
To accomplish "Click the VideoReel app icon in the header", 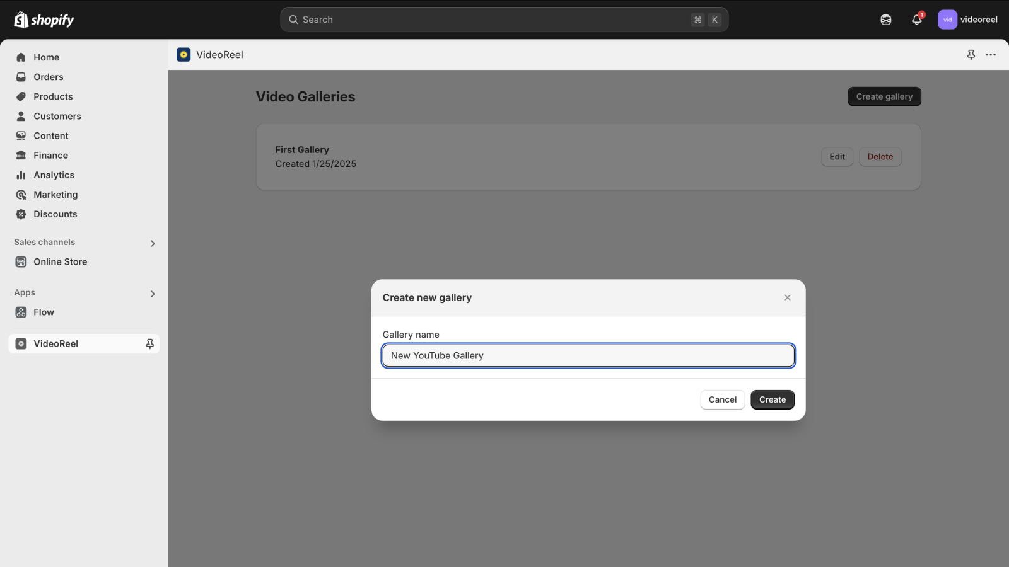I will (x=184, y=54).
